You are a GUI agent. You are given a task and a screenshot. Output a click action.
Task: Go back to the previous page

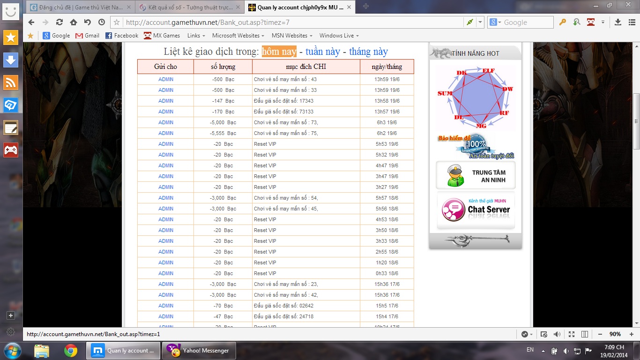[x=31, y=22]
